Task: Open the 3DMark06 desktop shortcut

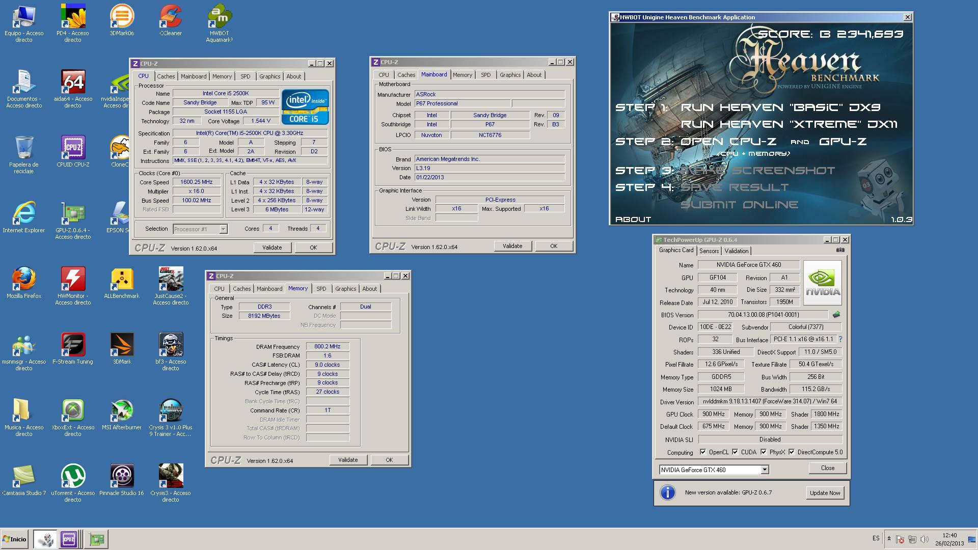Action: pos(122,20)
